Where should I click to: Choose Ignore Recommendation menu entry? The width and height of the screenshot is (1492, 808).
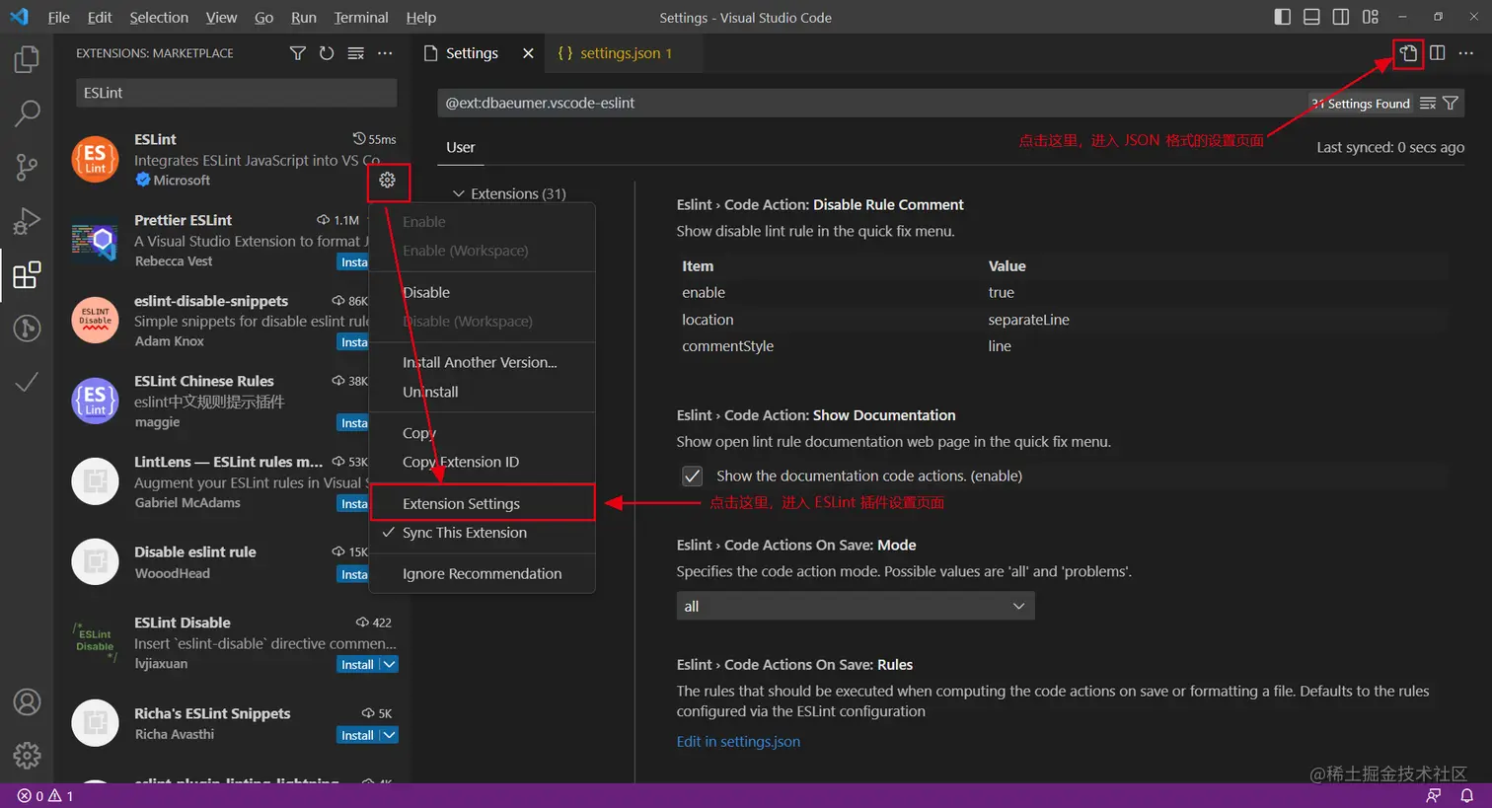(x=483, y=573)
